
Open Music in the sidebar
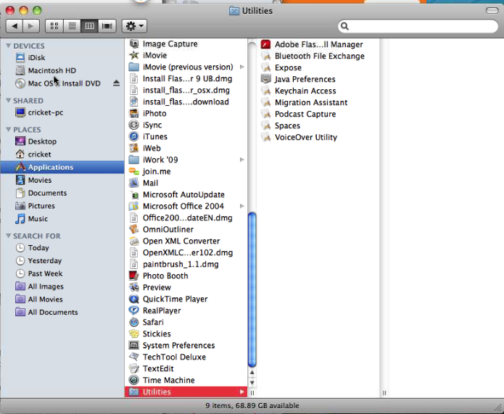[x=62, y=218]
